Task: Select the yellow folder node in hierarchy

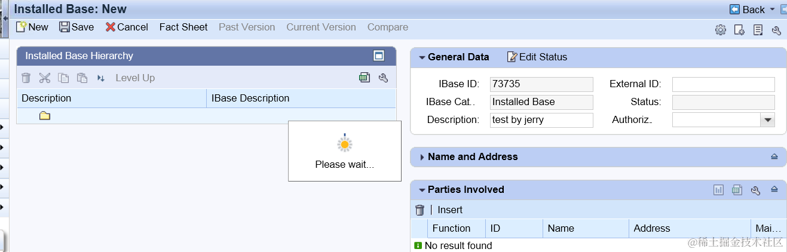Action: (x=45, y=116)
